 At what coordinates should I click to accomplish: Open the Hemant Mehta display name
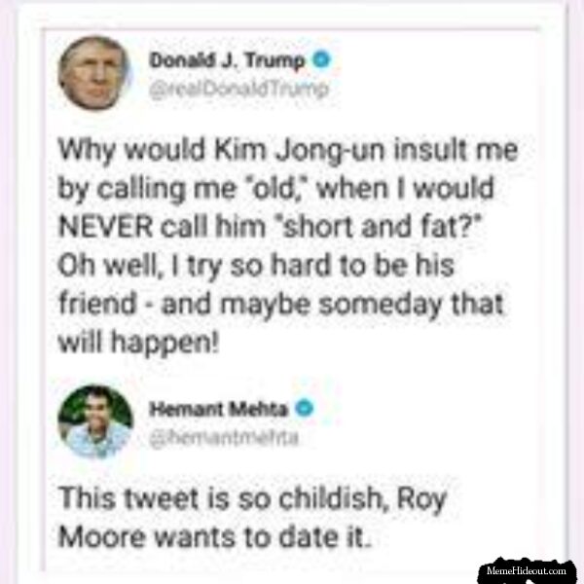[219, 409]
